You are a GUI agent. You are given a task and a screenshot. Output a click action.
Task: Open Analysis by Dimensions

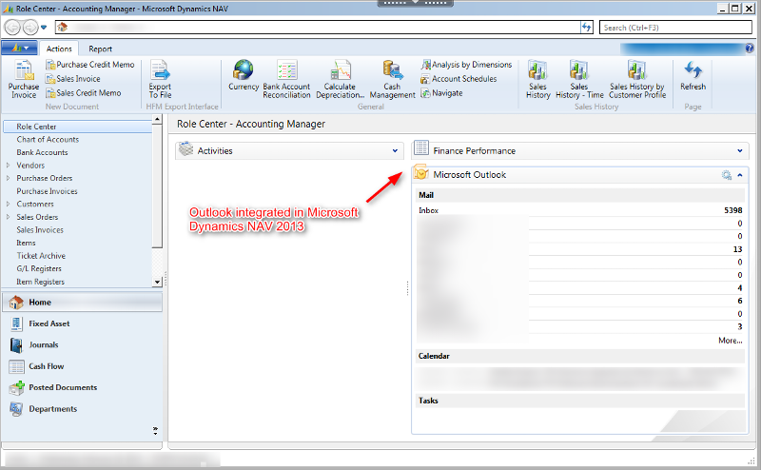466,65
